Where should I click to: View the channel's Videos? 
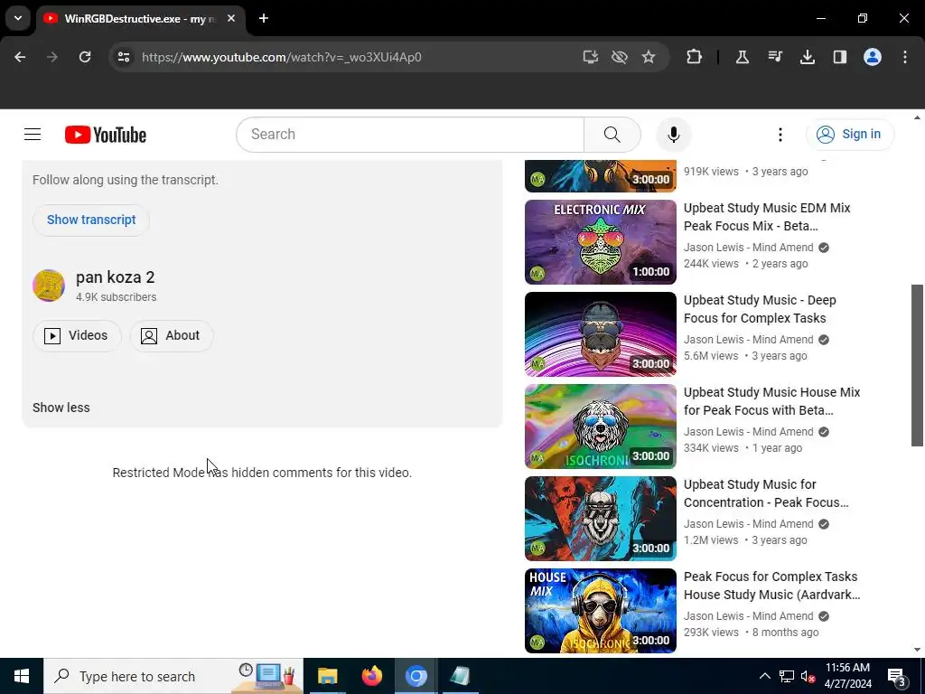[77, 336]
